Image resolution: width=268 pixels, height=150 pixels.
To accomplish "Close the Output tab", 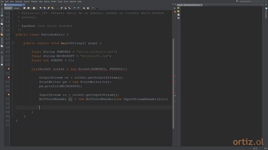I will 201,5.
